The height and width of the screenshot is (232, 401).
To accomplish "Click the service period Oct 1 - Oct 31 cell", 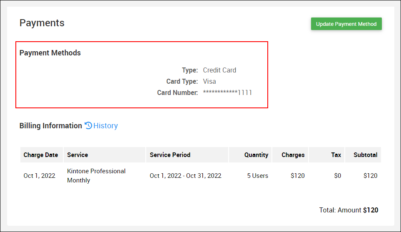I will (x=185, y=176).
